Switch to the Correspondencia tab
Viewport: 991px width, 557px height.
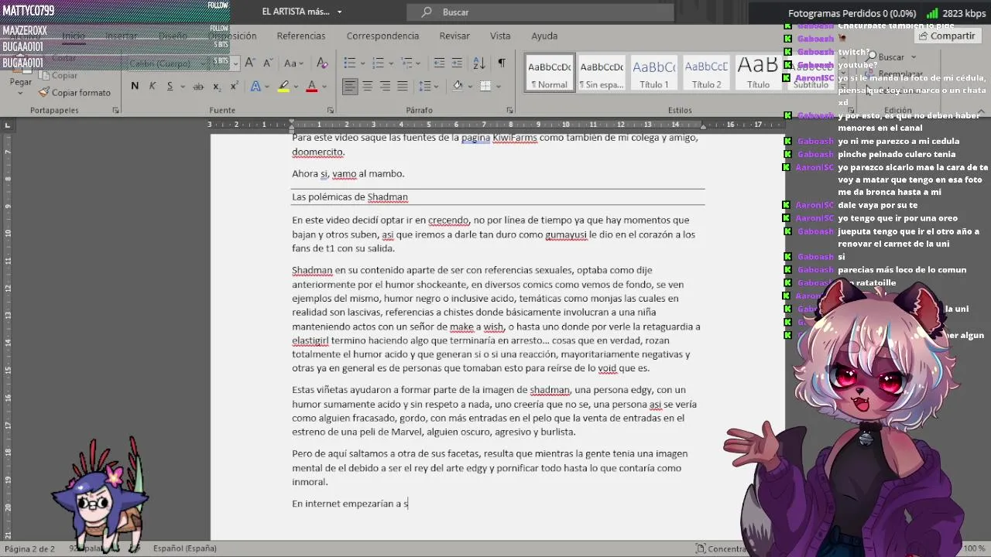382,36
